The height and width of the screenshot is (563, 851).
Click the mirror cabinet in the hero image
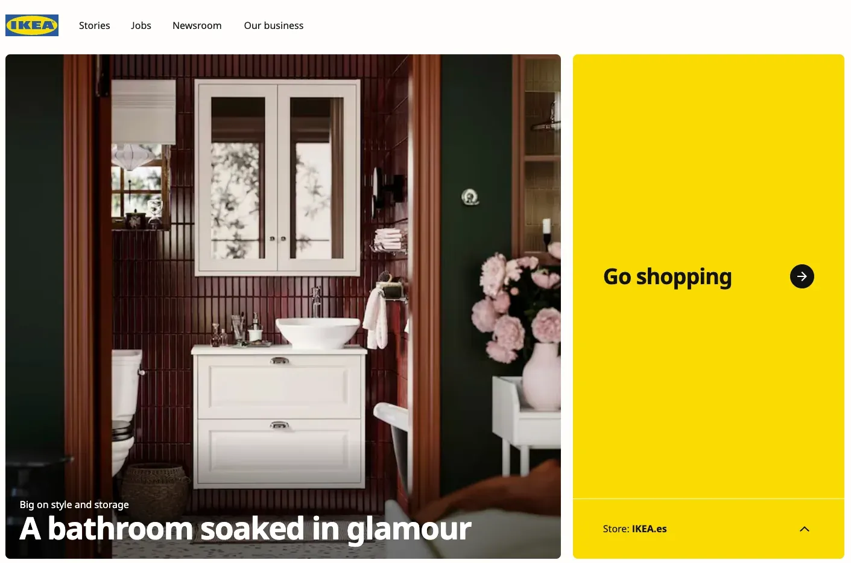(x=277, y=176)
